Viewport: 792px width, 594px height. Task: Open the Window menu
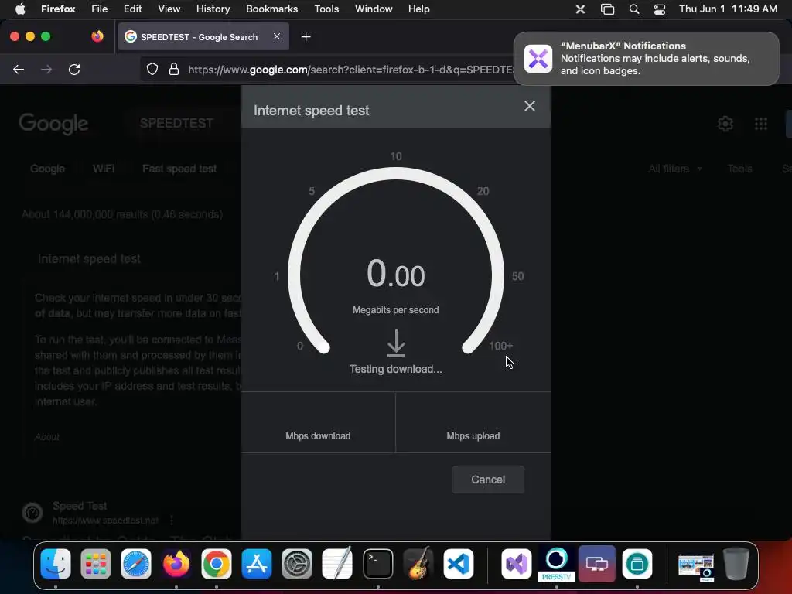coord(374,9)
